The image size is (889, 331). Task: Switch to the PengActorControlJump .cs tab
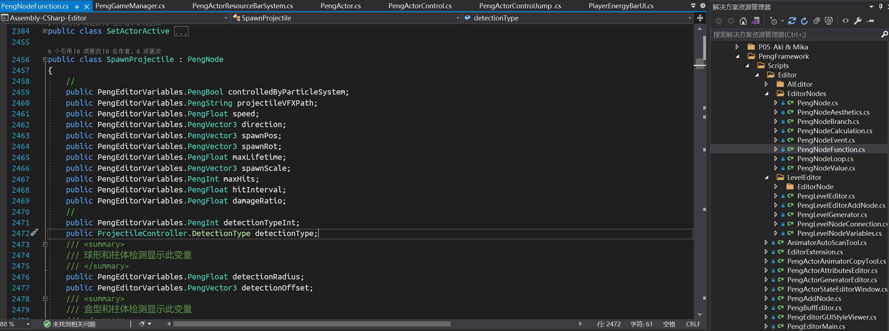click(x=520, y=6)
